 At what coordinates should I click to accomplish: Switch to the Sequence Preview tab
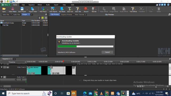tap(67, 15)
